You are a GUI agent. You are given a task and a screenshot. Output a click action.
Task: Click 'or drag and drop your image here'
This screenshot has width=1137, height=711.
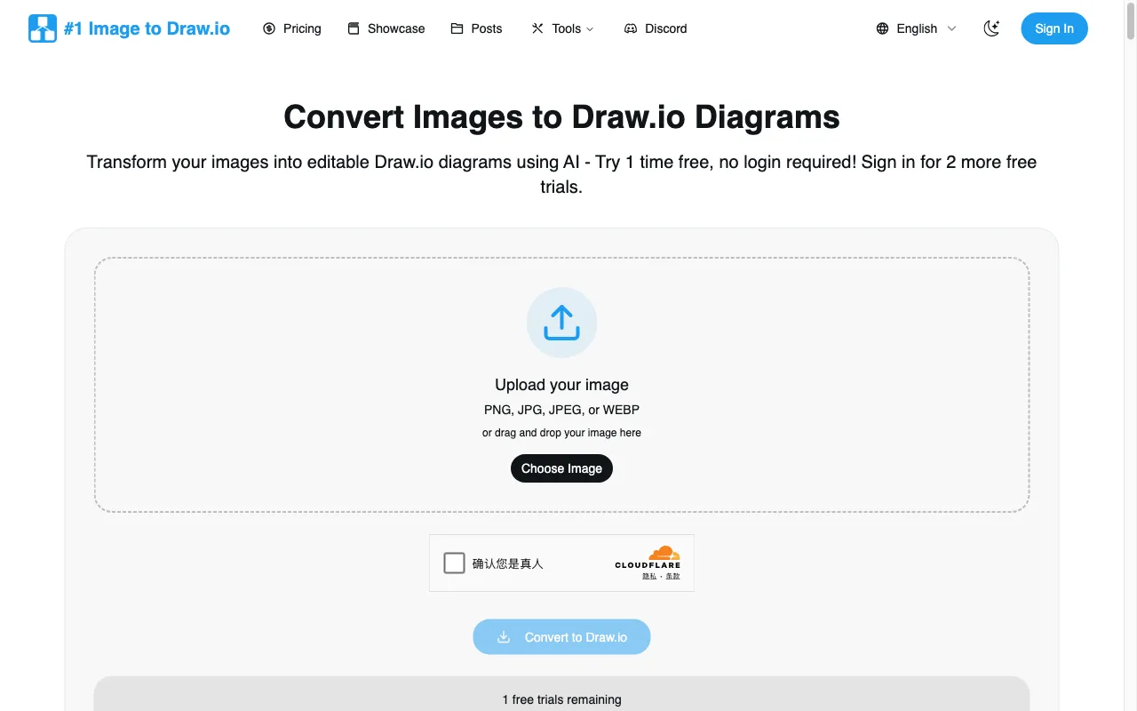tap(561, 433)
